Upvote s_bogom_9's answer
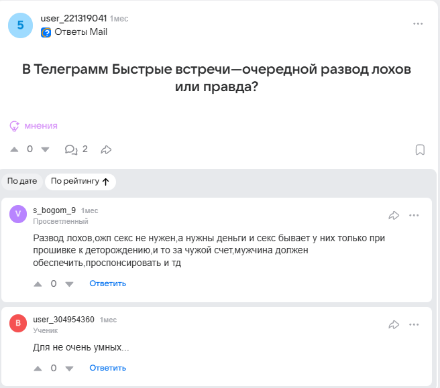This screenshot has width=440, height=388. point(38,283)
